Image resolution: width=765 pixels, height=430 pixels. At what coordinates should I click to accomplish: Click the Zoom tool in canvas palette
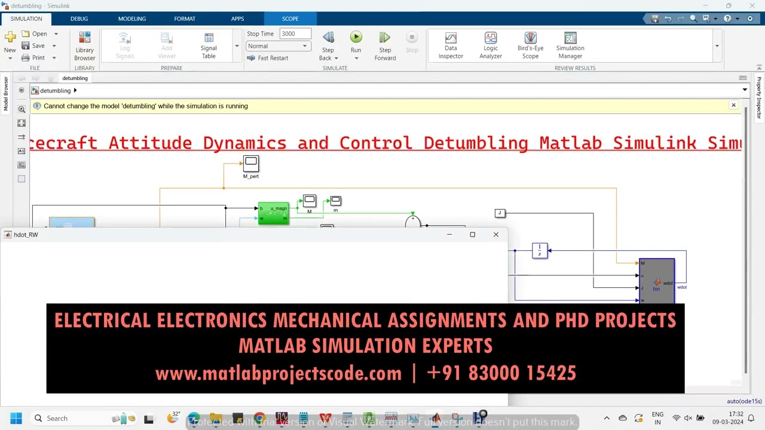coord(22,109)
